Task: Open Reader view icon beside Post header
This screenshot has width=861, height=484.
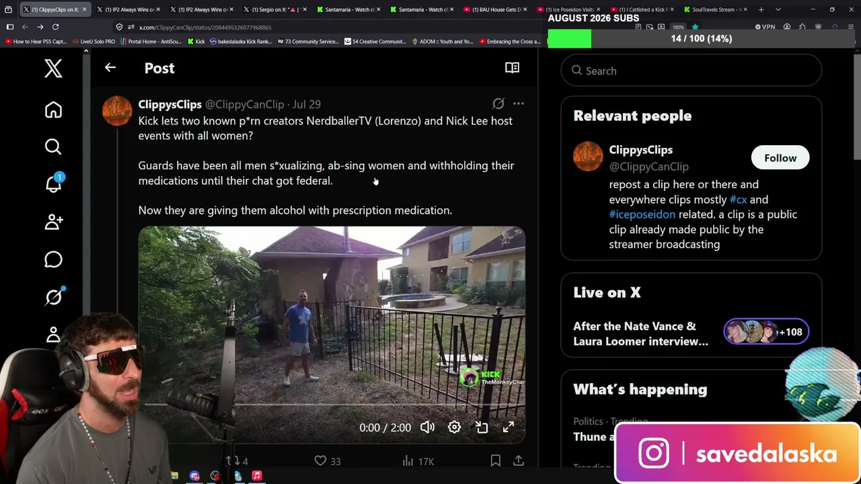Action: (x=512, y=67)
